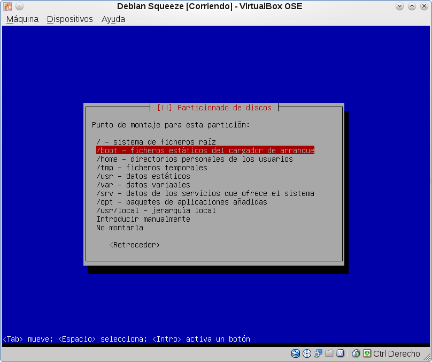Click the window resize grip at corner
The height and width of the screenshot is (362, 432).
(x=427, y=357)
